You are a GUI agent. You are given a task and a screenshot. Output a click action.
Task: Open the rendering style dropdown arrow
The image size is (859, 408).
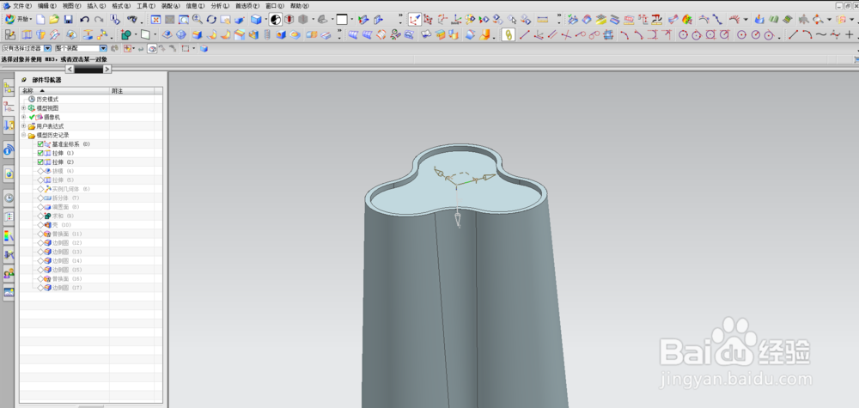pos(265,19)
